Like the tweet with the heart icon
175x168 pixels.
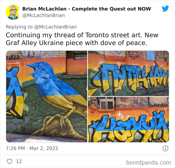pos(9,161)
